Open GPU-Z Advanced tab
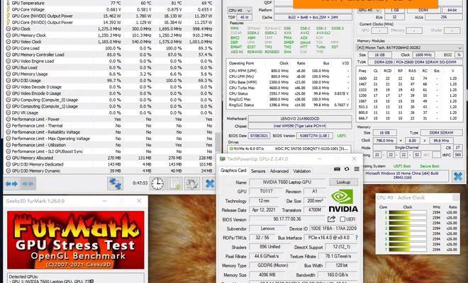This screenshot has height=283, width=468. pos(279,171)
